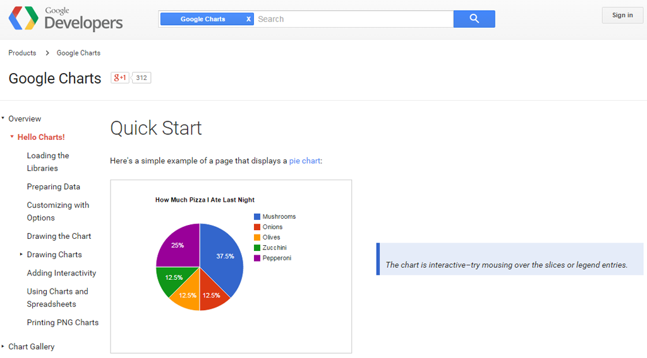Click the Google Charts page title
Screen dimensions: 647x358
pos(55,78)
